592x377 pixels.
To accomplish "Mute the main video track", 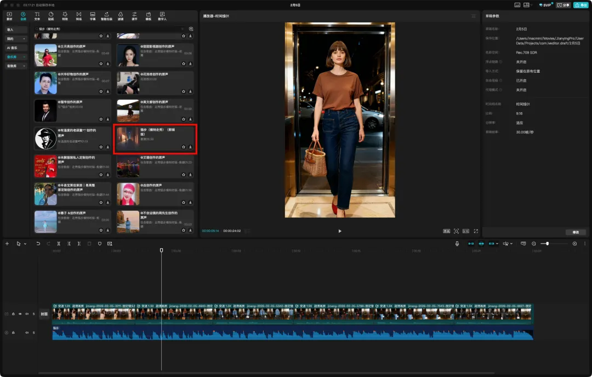I will click(27, 314).
